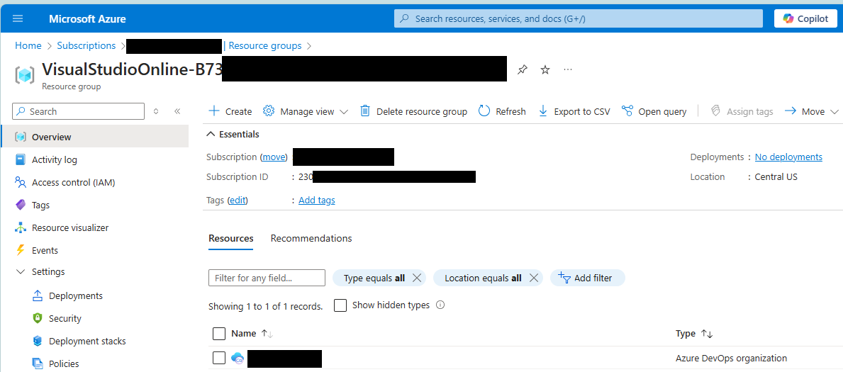Viewport: 843px width, 372px height.
Task: Toggle Show hidden types checkbox
Action: point(340,305)
